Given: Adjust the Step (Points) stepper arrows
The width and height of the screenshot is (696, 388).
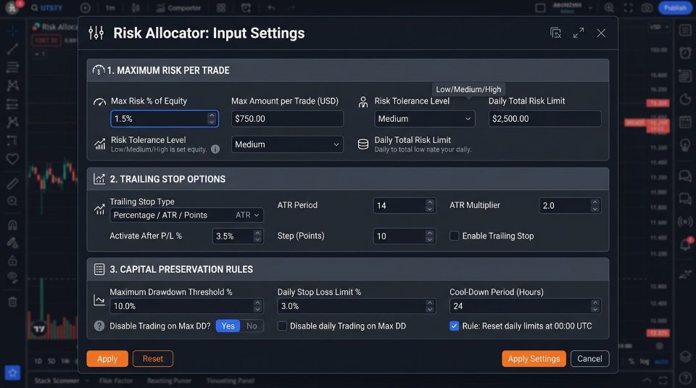Looking at the screenshot, I should click(429, 236).
